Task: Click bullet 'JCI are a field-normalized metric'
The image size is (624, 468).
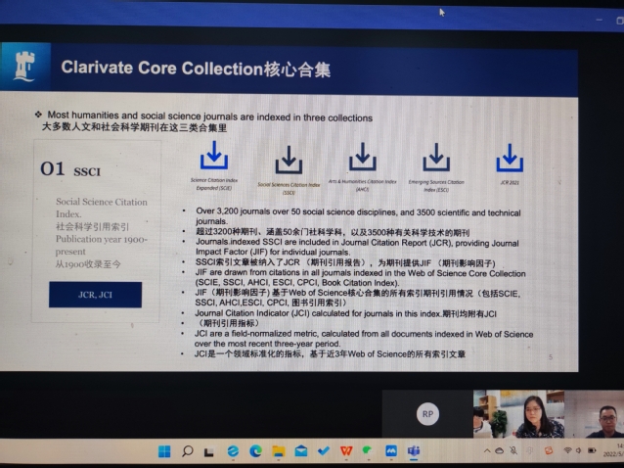Action: click(364, 339)
